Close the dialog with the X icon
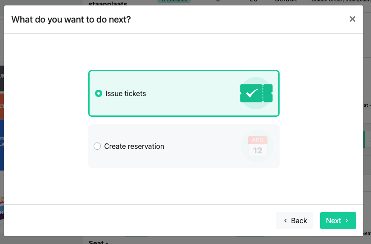Screen dimensions: 371x244 tap(352, 19)
